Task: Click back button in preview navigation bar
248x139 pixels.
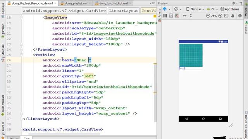Action: [x=186, y=119]
